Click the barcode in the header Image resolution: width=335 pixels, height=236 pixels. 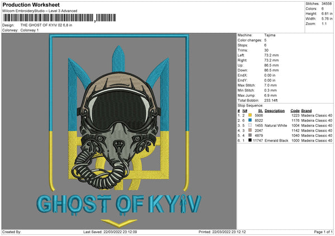point(59,18)
